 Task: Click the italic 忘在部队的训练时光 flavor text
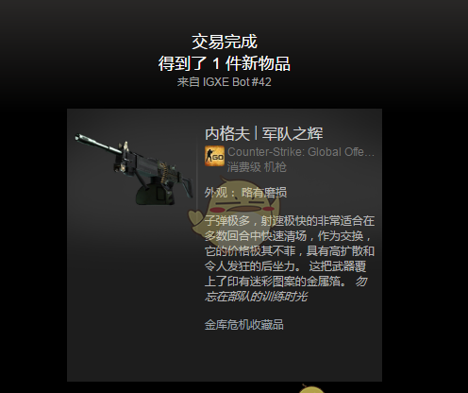pos(256,297)
